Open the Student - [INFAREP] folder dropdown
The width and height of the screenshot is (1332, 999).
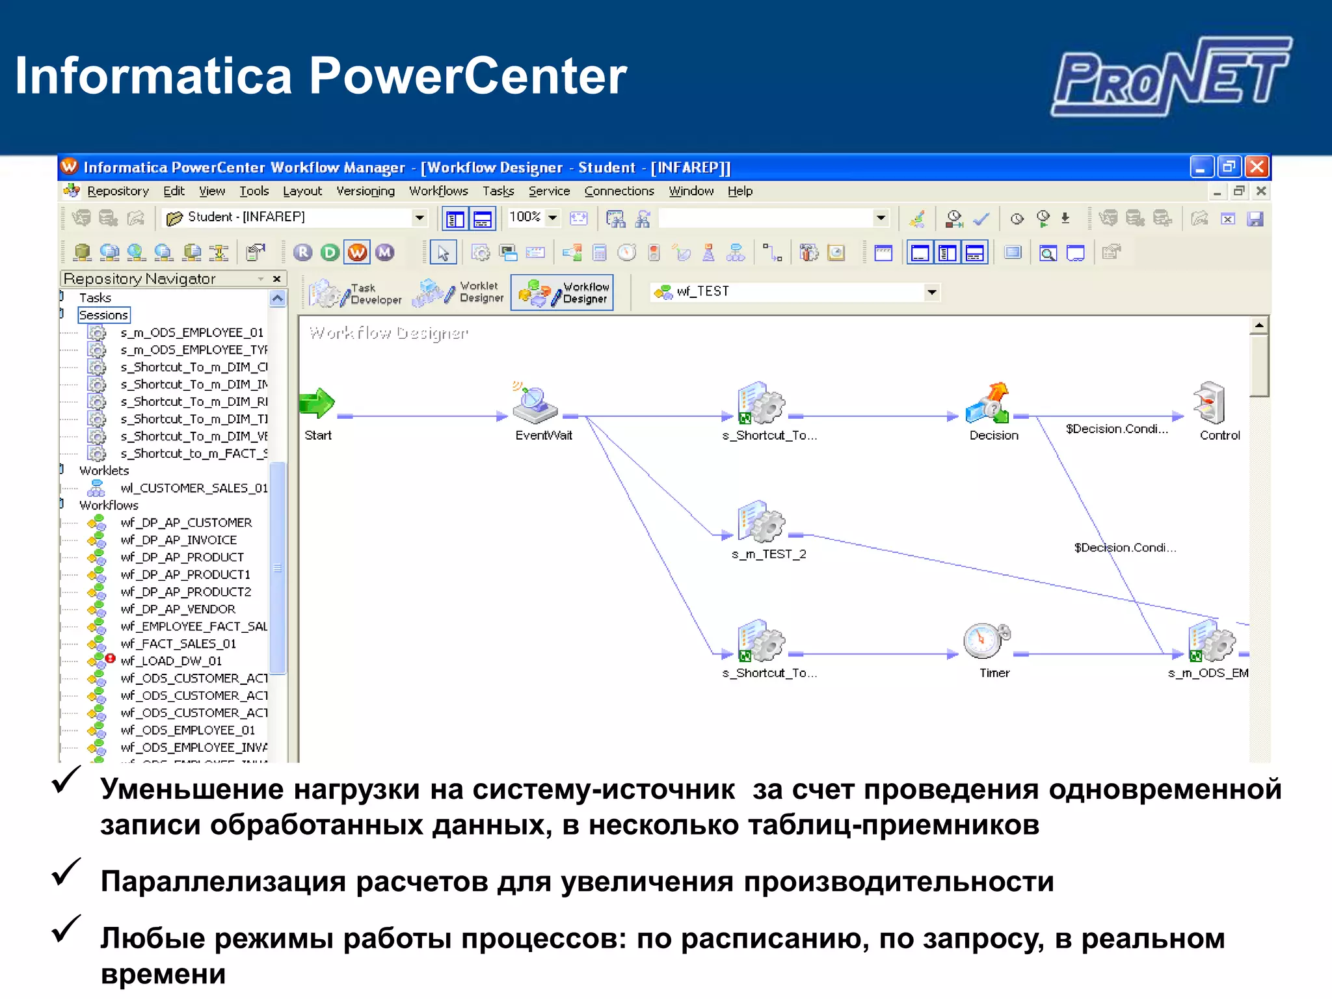[420, 218]
